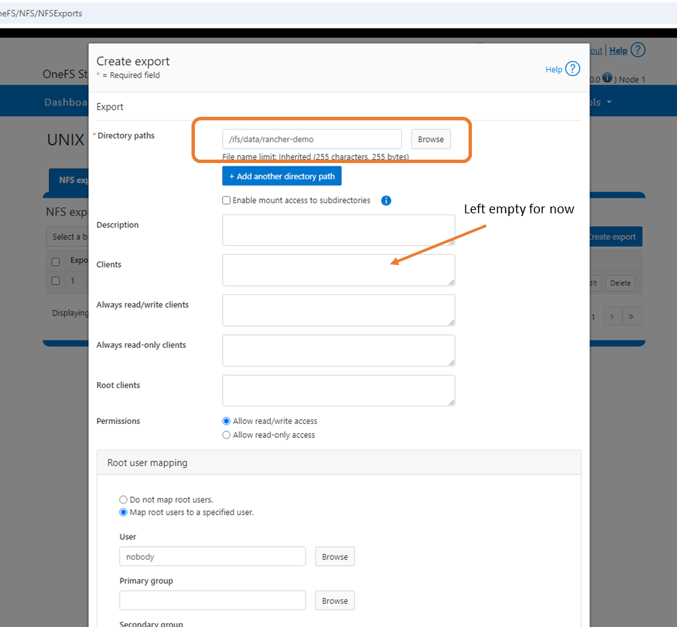Open the bulk action dropdown above the exports table

pyautogui.click(x=68, y=237)
